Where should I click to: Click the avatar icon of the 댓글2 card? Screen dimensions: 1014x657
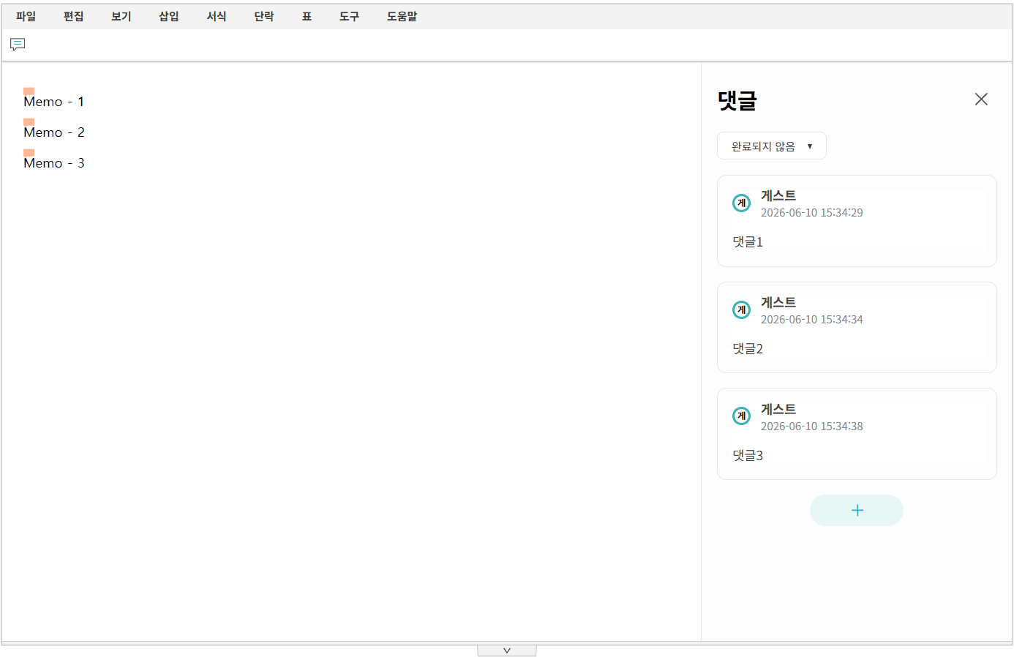(x=742, y=309)
